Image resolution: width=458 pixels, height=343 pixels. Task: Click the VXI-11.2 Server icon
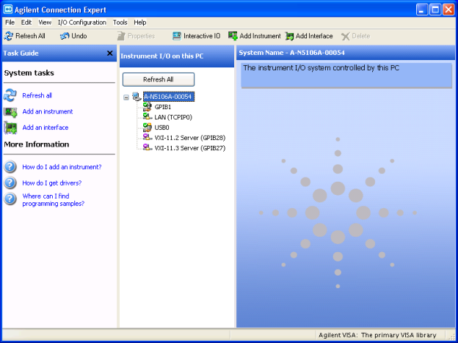[x=147, y=137]
